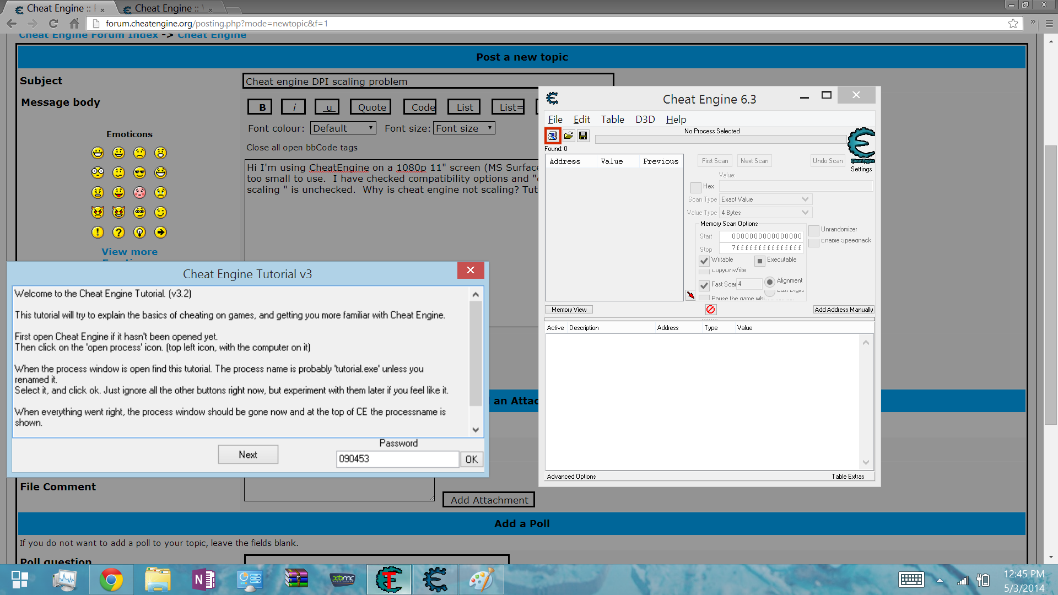The width and height of the screenshot is (1058, 595).
Task: Click the tutorial text scrollbar down arrow
Action: [476, 430]
